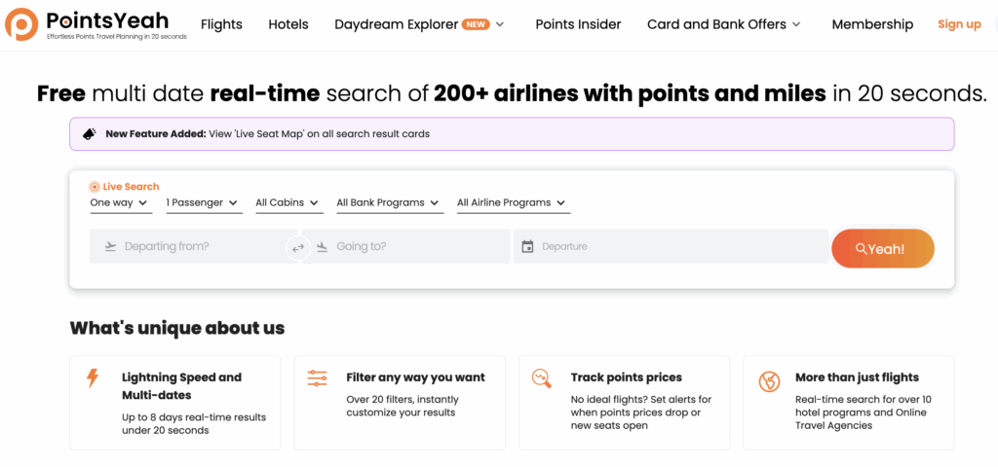Screen dimensions: 998x467
Task: Click the ticket tag icon in feature banner
Action: pos(89,134)
